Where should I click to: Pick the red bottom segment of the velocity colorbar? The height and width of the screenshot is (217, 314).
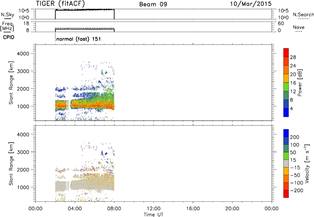click(286, 194)
